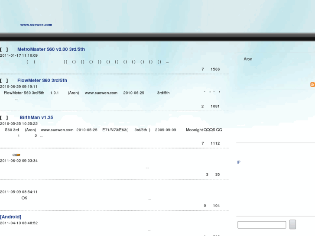The width and height of the screenshot is (315, 236).
Task: Click the IP link in the sidebar
Action: [238, 162]
